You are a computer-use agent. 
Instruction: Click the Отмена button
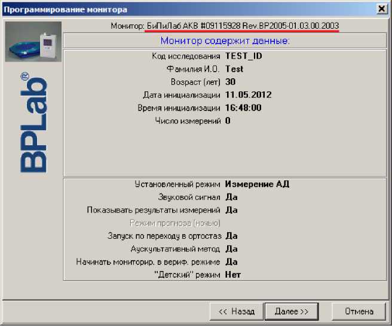[359, 311]
